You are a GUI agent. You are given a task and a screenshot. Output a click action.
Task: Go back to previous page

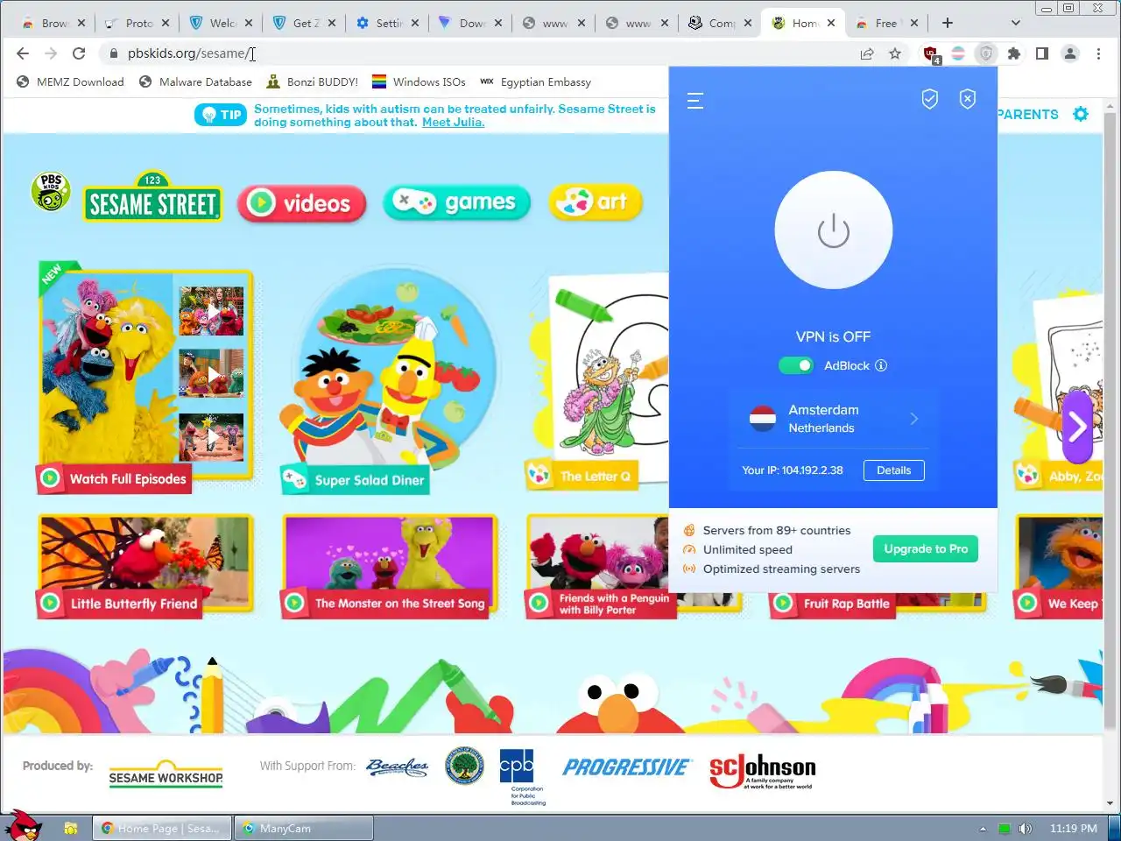pos(23,53)
